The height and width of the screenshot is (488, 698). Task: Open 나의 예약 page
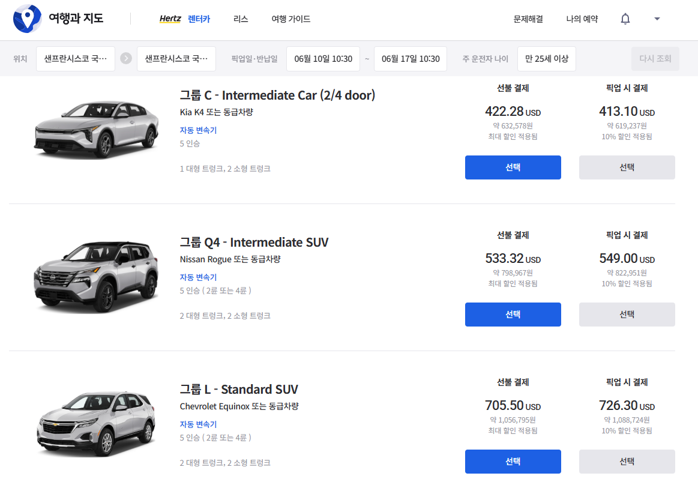582,19
